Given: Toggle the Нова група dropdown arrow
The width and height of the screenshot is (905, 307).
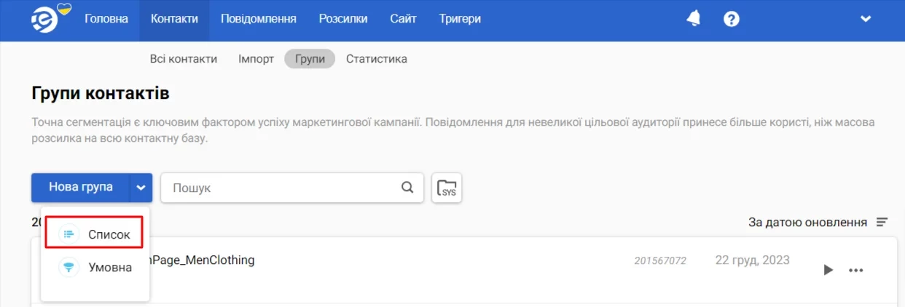Looking at the screenshot, I should point(141,187).
